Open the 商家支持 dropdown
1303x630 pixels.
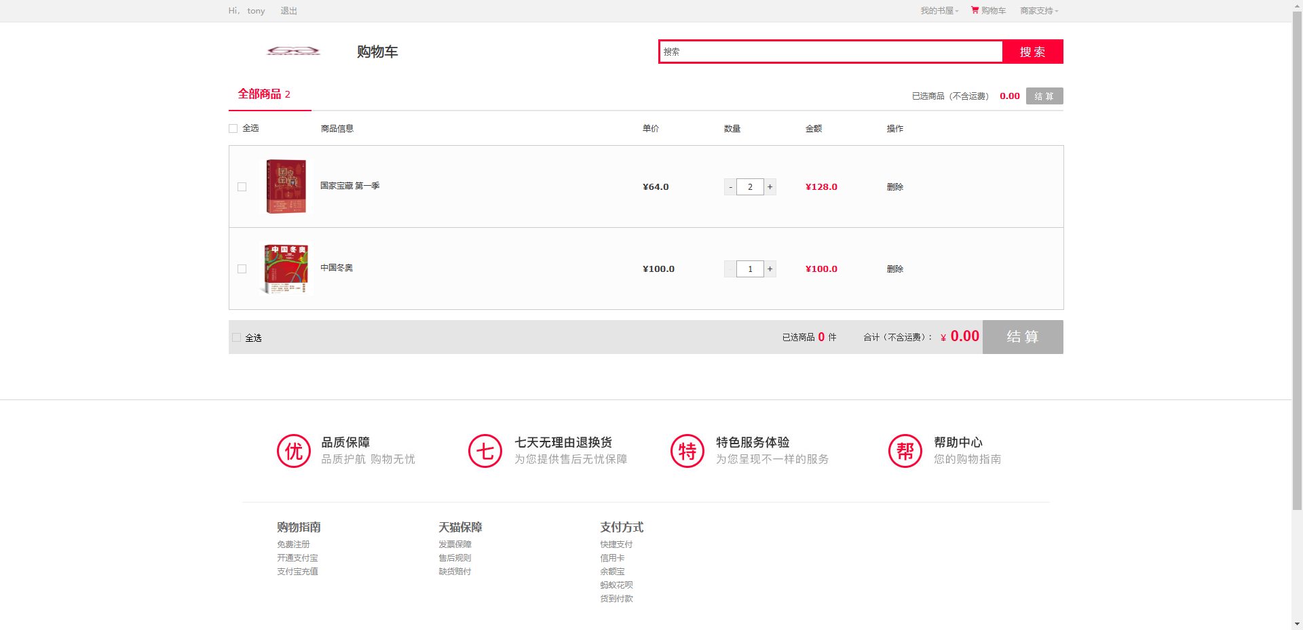click(1038, 11)
